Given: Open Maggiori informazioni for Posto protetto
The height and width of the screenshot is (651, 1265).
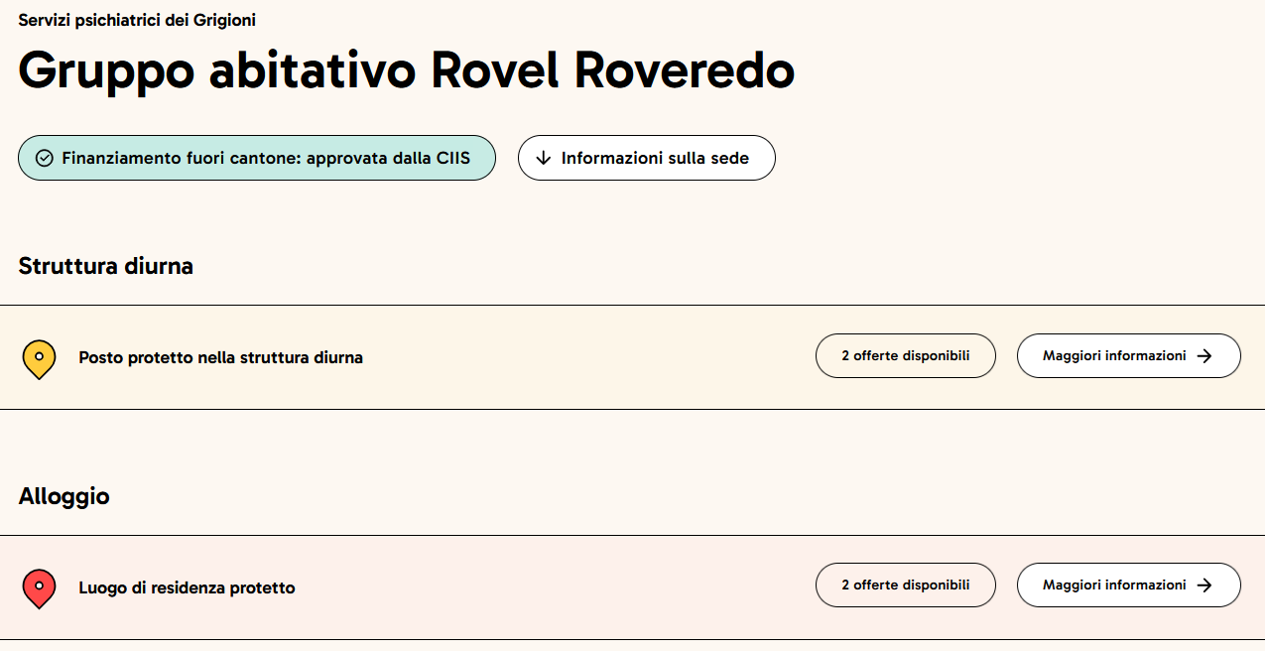Looking at the screenshot, I should (1128, 356).
